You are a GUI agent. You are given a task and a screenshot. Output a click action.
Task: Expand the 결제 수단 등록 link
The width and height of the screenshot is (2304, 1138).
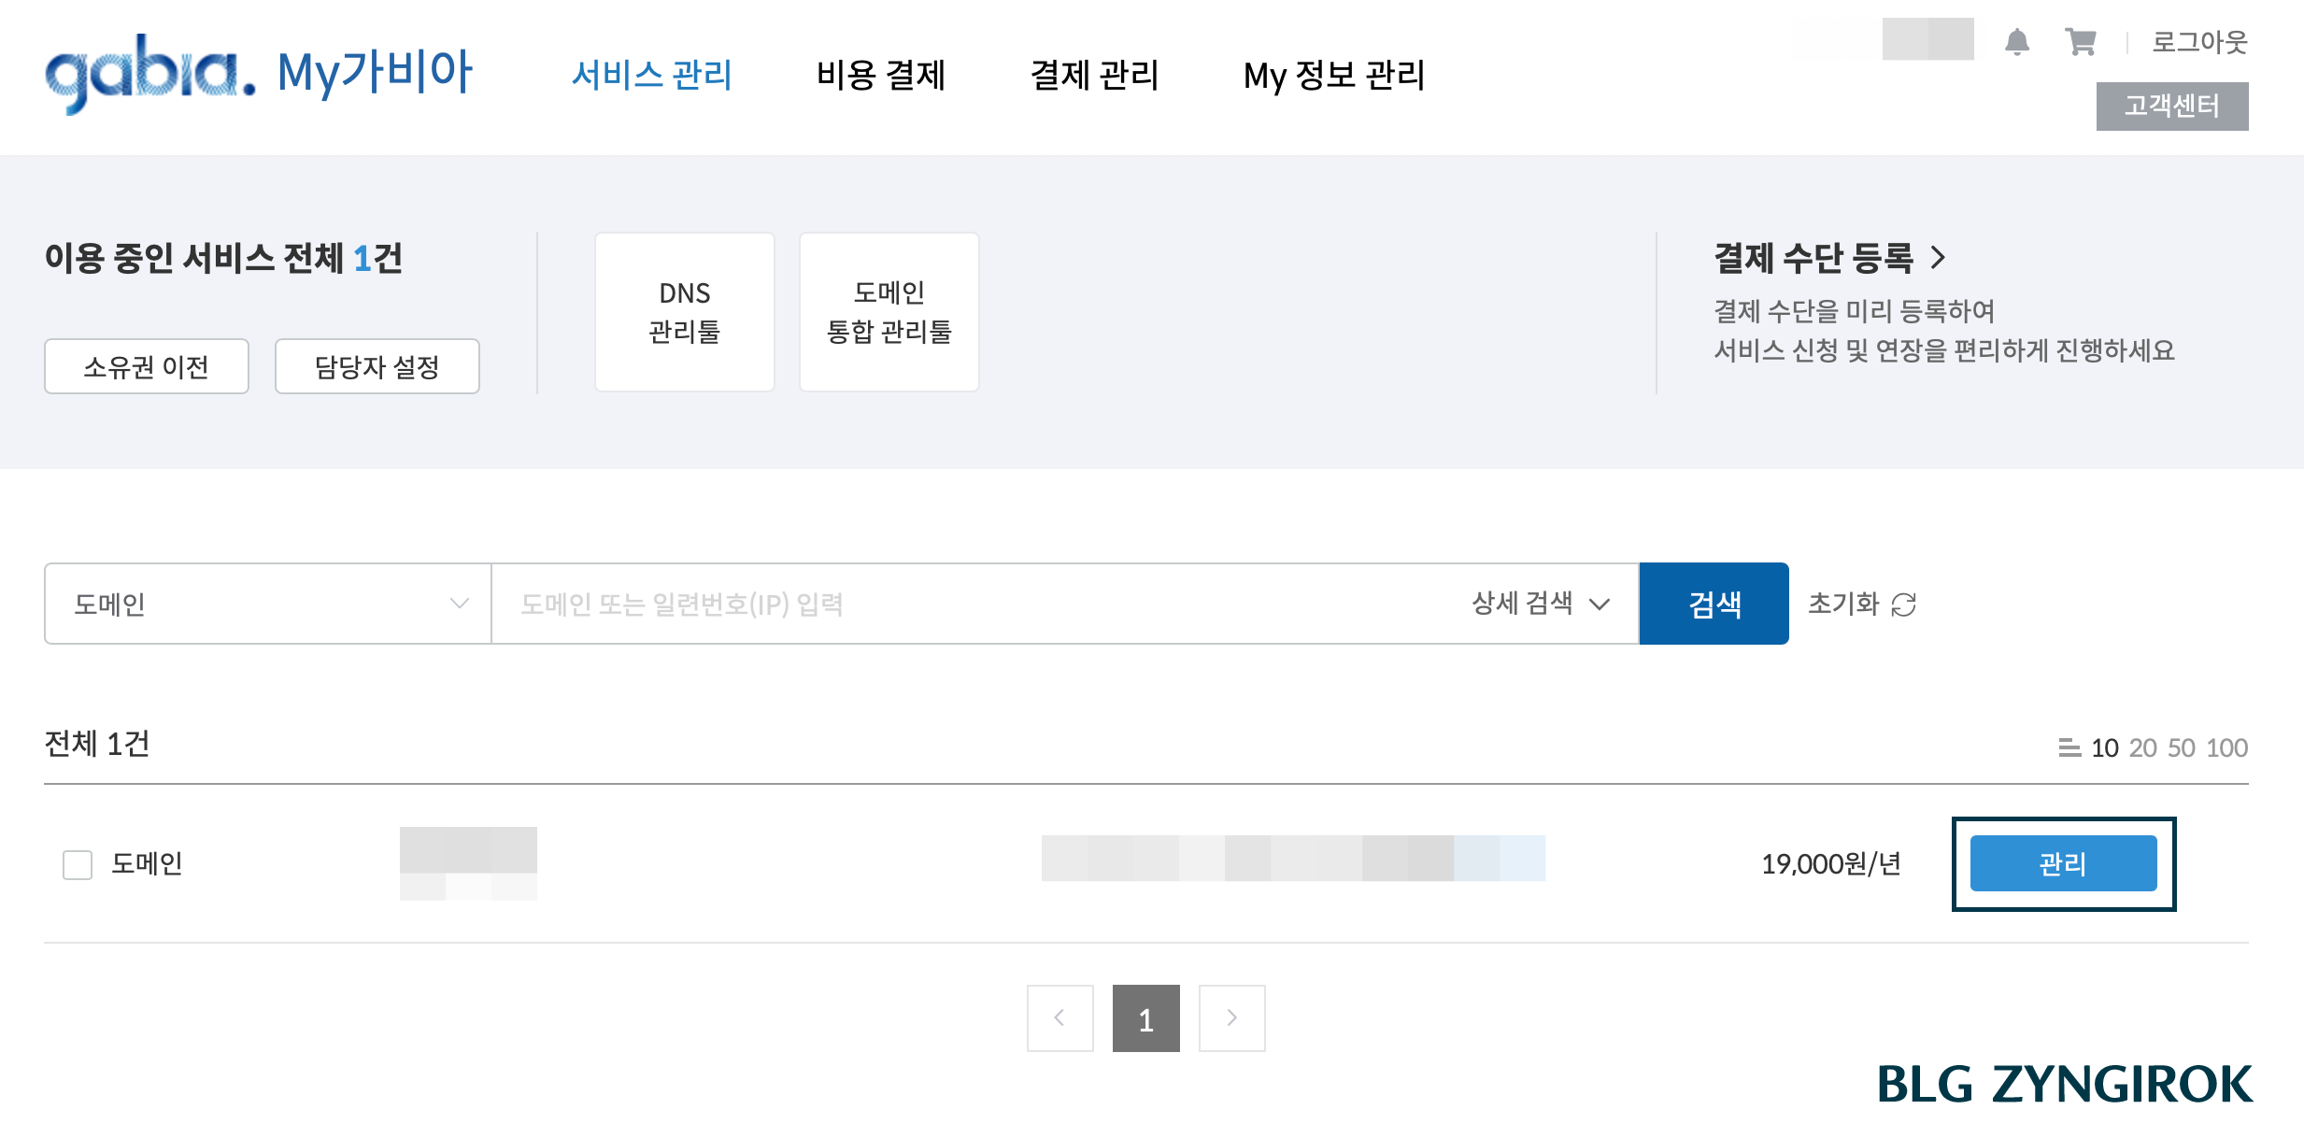tap(1828, 259)
